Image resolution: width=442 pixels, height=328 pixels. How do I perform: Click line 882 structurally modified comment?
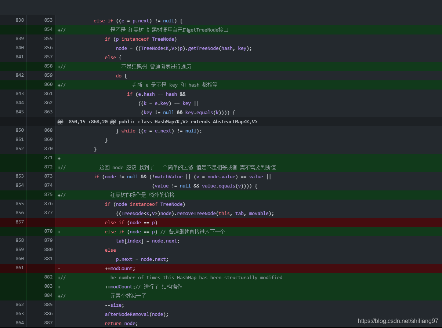[196, 277]
